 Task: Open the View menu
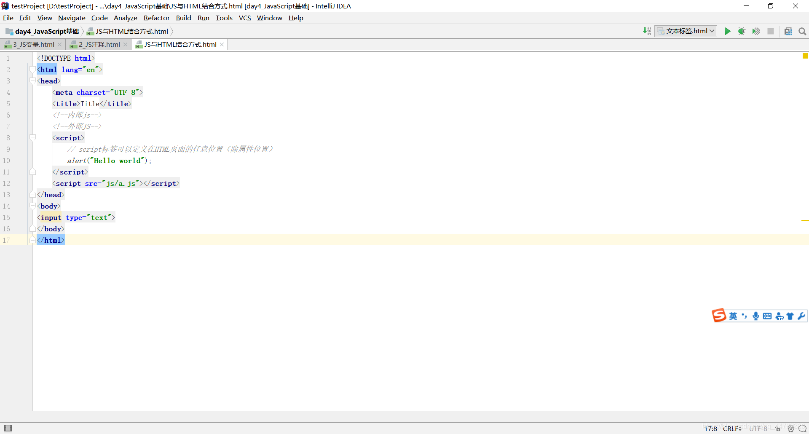click(45, 18)
